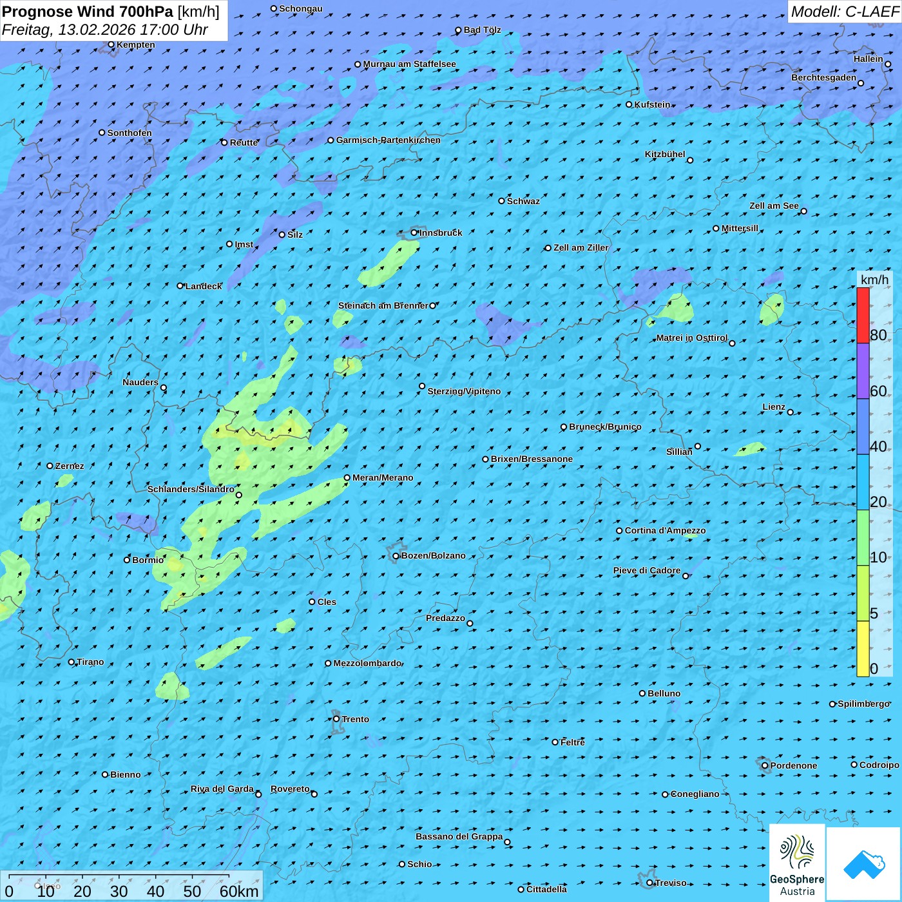Image resolution: width=902 pixels, height=902 pixels.
Task: Click the 'Sillian' label
Action: (x=679, y=452)
